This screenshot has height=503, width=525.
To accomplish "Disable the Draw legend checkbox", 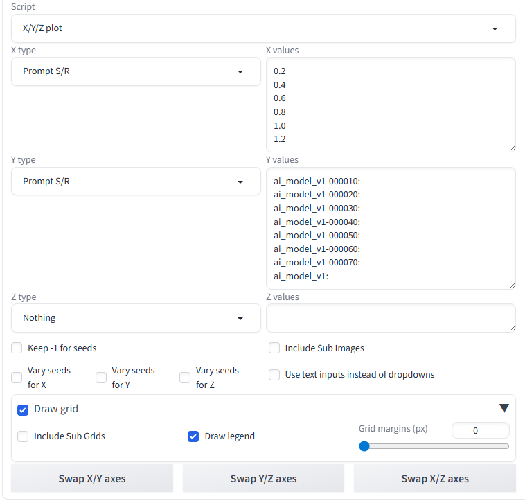I will pyautogui.click(x=193, y=436).
